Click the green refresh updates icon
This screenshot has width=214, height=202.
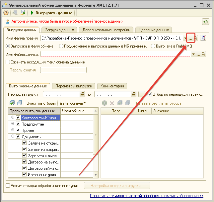click(x=206, y=21)
